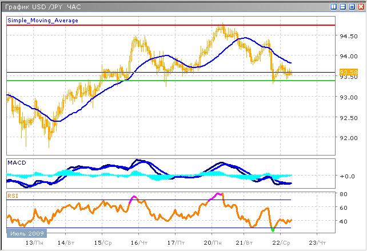Click the Июль 2009 month label
367x251 pixels.
point(26,233)
